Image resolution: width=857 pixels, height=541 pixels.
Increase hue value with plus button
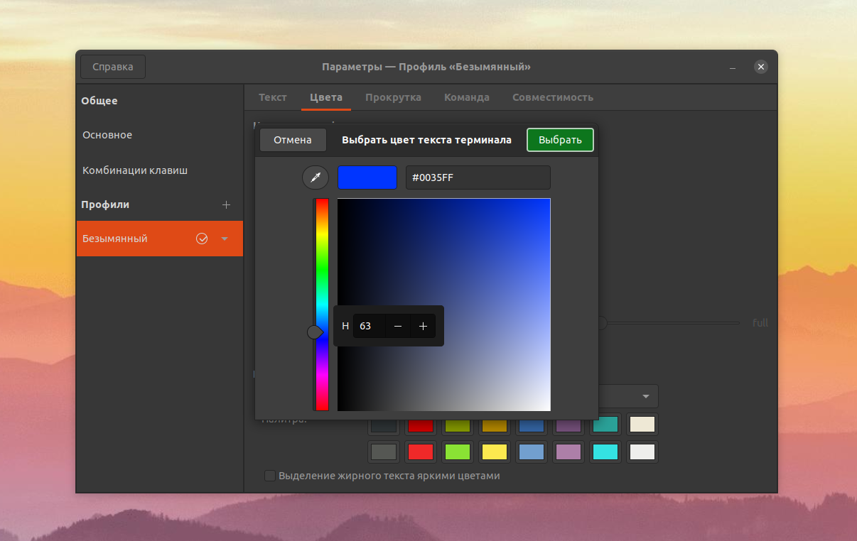point(424,326)
